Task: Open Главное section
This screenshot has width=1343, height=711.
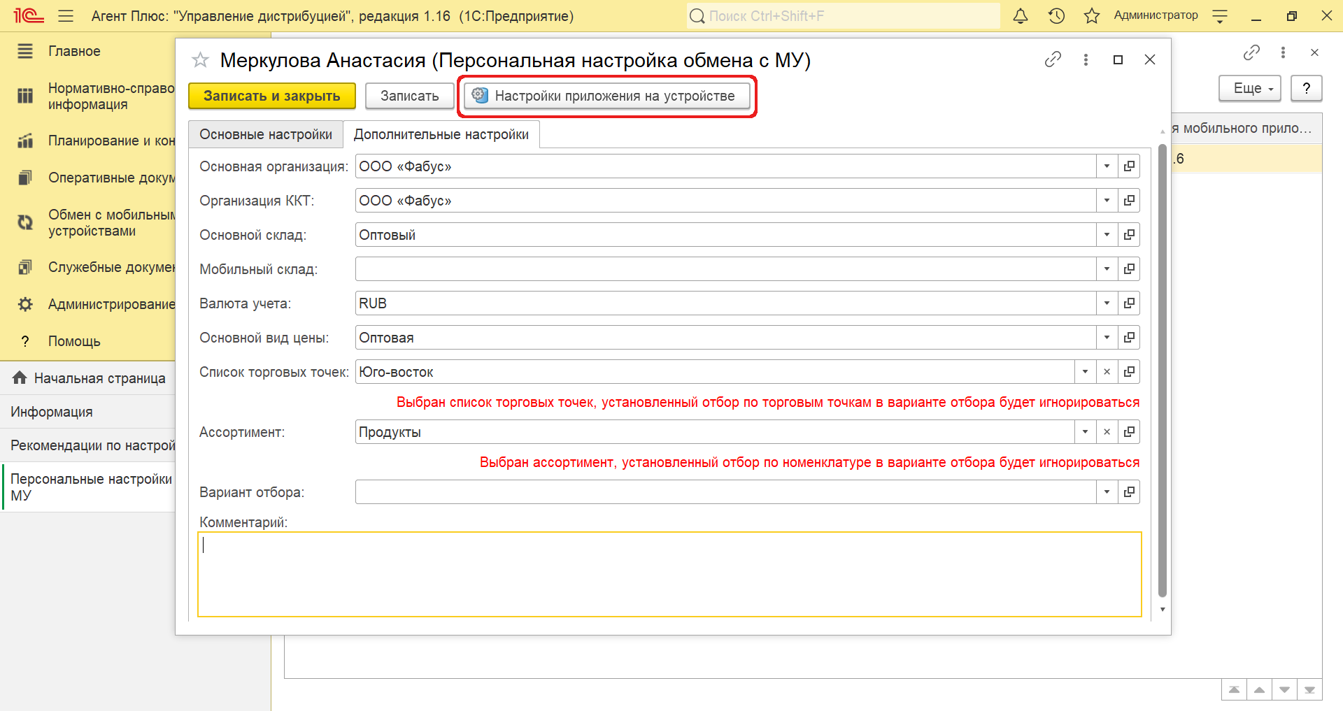Action: (x=74, y=51)
